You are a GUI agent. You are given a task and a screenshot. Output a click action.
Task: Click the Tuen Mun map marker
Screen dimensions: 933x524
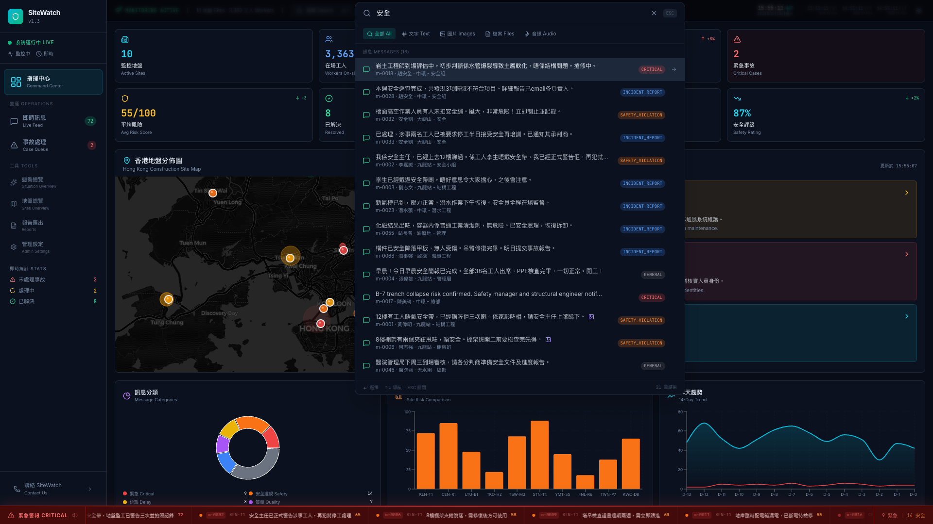[168, 299]
